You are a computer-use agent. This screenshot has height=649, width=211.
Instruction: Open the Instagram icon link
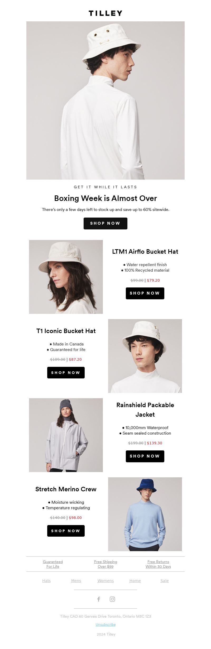[112, 599]
